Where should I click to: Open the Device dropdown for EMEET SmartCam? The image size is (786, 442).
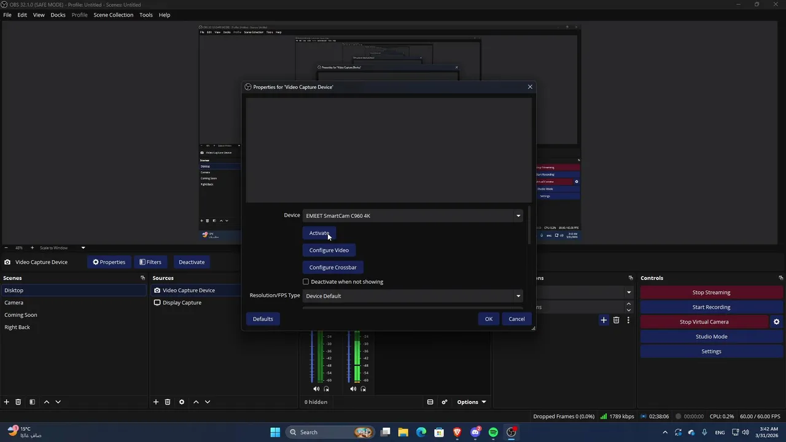click(x=413, y=215)
